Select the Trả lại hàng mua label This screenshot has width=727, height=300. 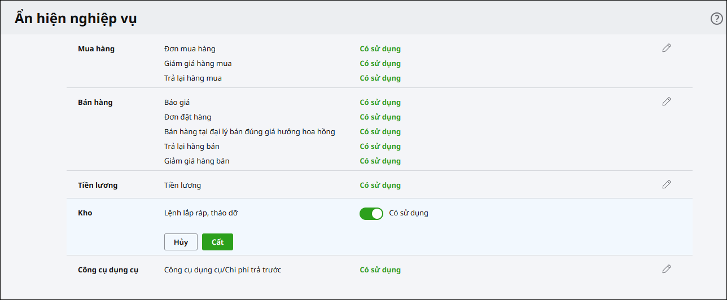pyautogui.click(x=192, y=78)
